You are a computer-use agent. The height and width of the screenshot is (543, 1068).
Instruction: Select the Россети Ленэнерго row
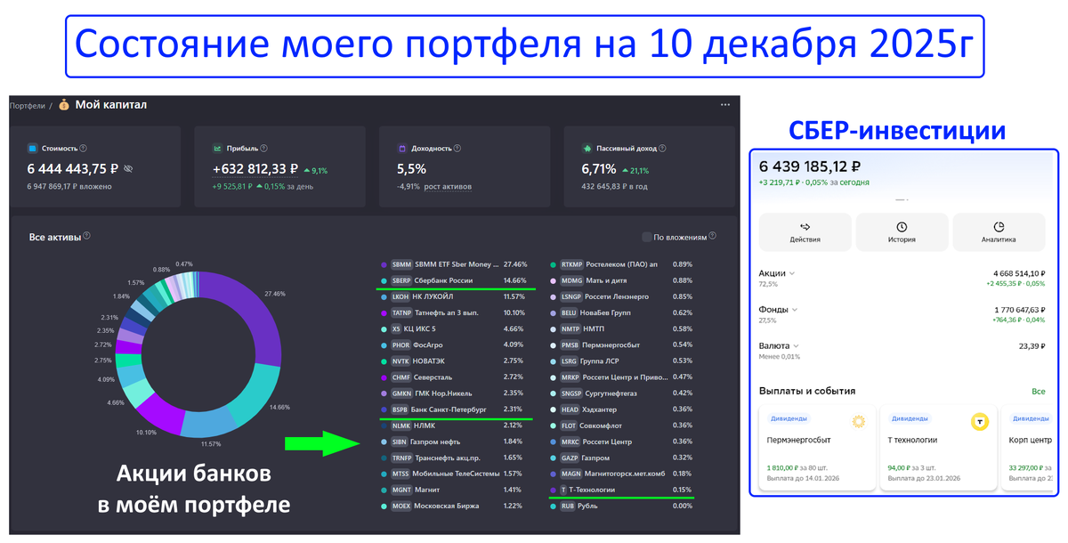tap(621, 296)
